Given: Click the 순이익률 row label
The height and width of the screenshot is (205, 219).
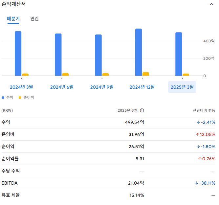Looking at the screenshot, I should click(x=10, y=159).
